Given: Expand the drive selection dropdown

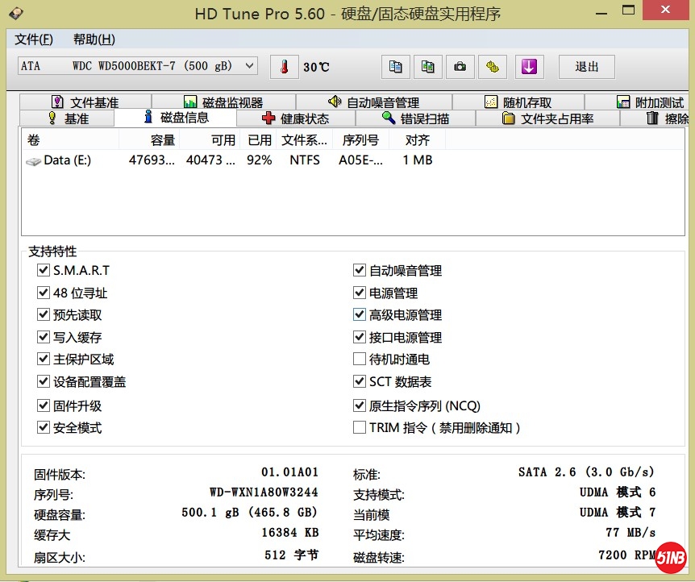Looking at the screenshot, I should click(x=249, y=66).
